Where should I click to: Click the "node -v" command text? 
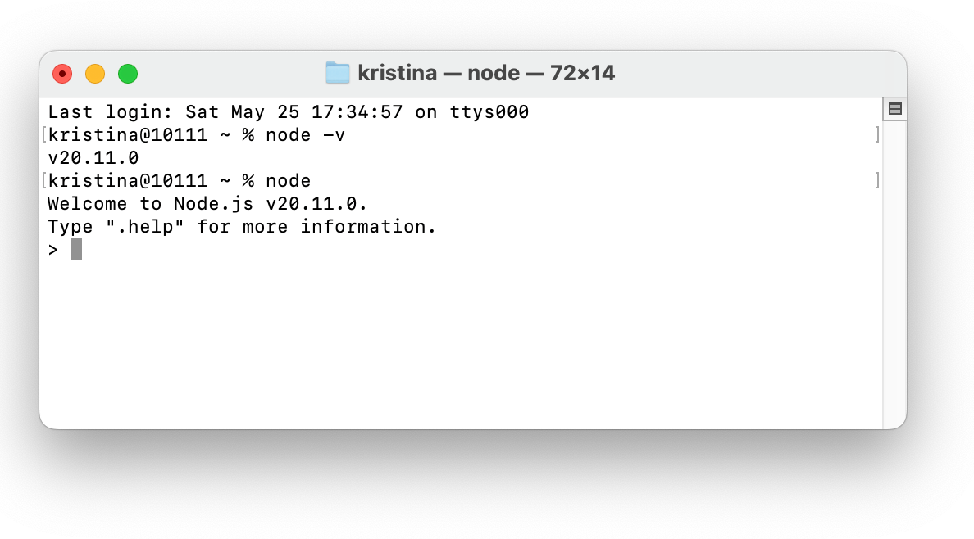(305, 135)
